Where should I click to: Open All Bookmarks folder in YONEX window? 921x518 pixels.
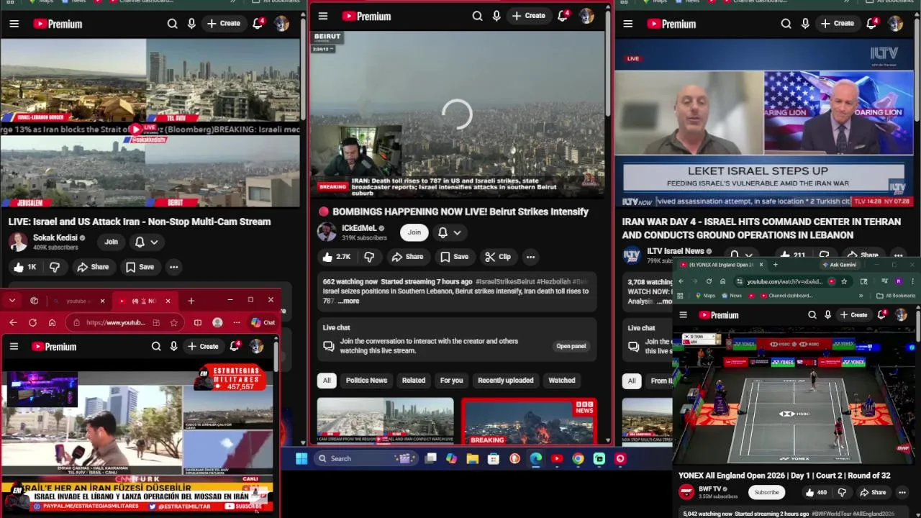click(897, 296)
